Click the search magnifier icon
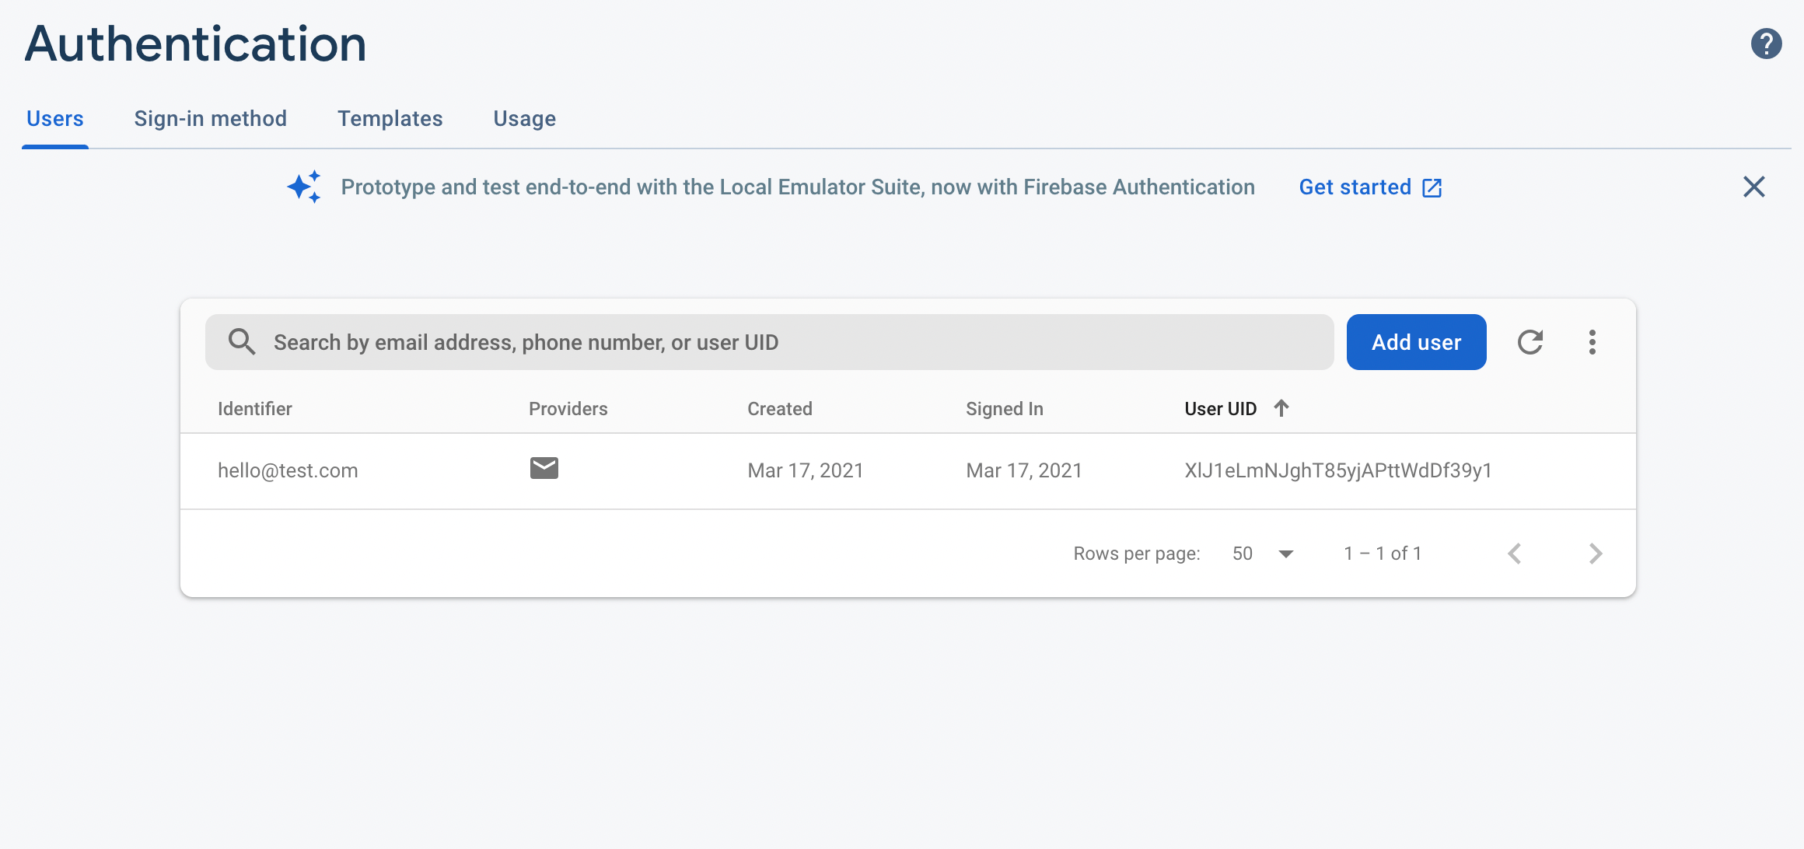 pos(241,342)
